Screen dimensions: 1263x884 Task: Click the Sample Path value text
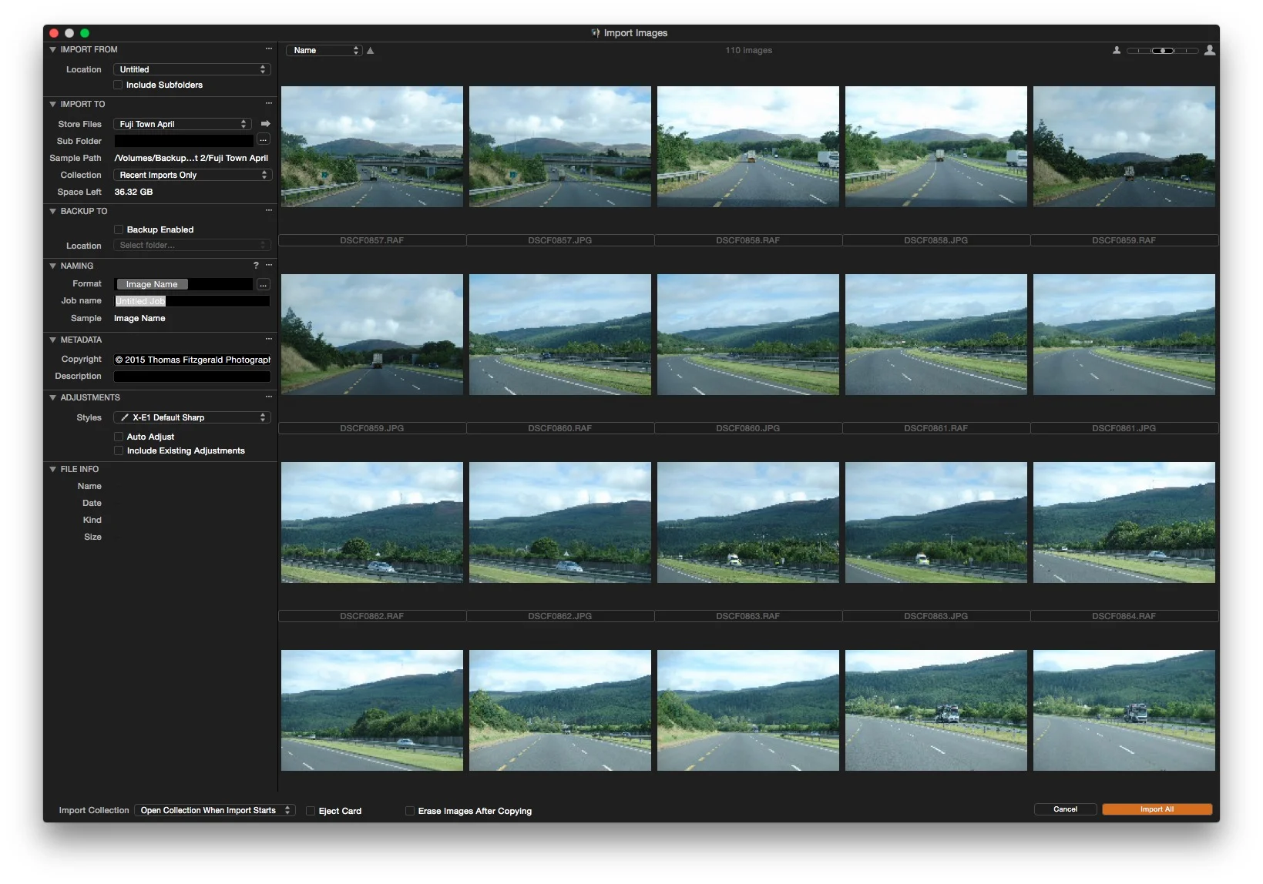(191, 158)
